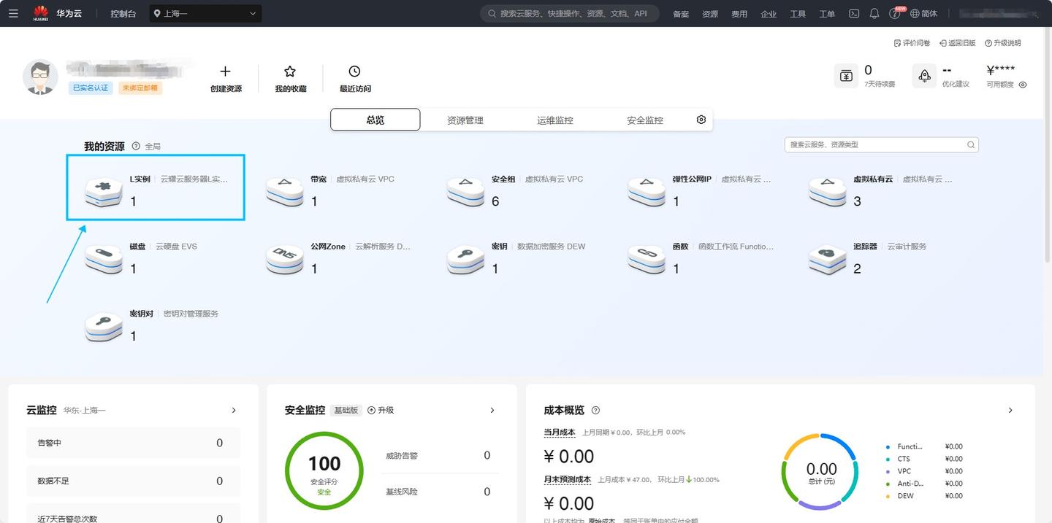Open the 追踪器 tracker resource icon
Viewport: 1052px width, 523px height.
tap(828, 260)
